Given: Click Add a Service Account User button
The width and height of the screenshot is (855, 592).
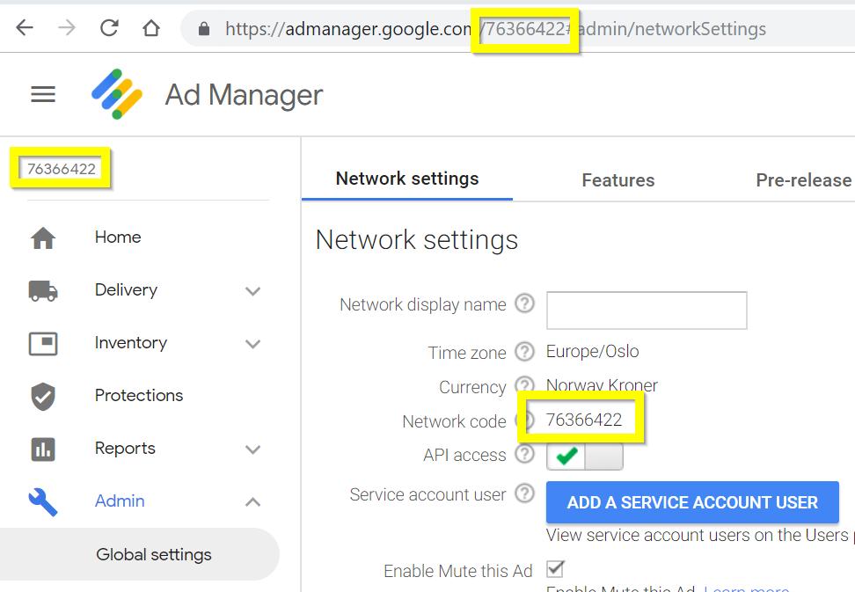Looking at the screenshot, I should pos(692,502).
